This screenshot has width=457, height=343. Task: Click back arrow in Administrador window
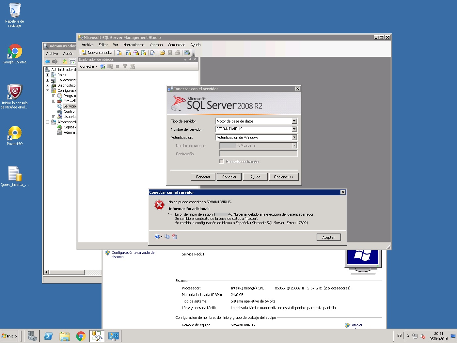(47, 61)
